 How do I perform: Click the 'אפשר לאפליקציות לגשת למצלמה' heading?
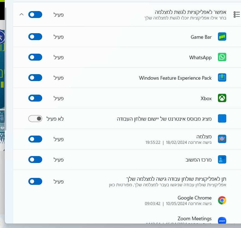point(190,12)
